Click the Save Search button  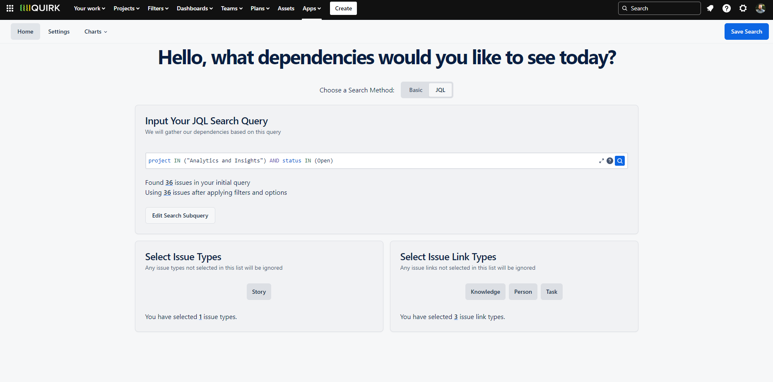[747, 31]
